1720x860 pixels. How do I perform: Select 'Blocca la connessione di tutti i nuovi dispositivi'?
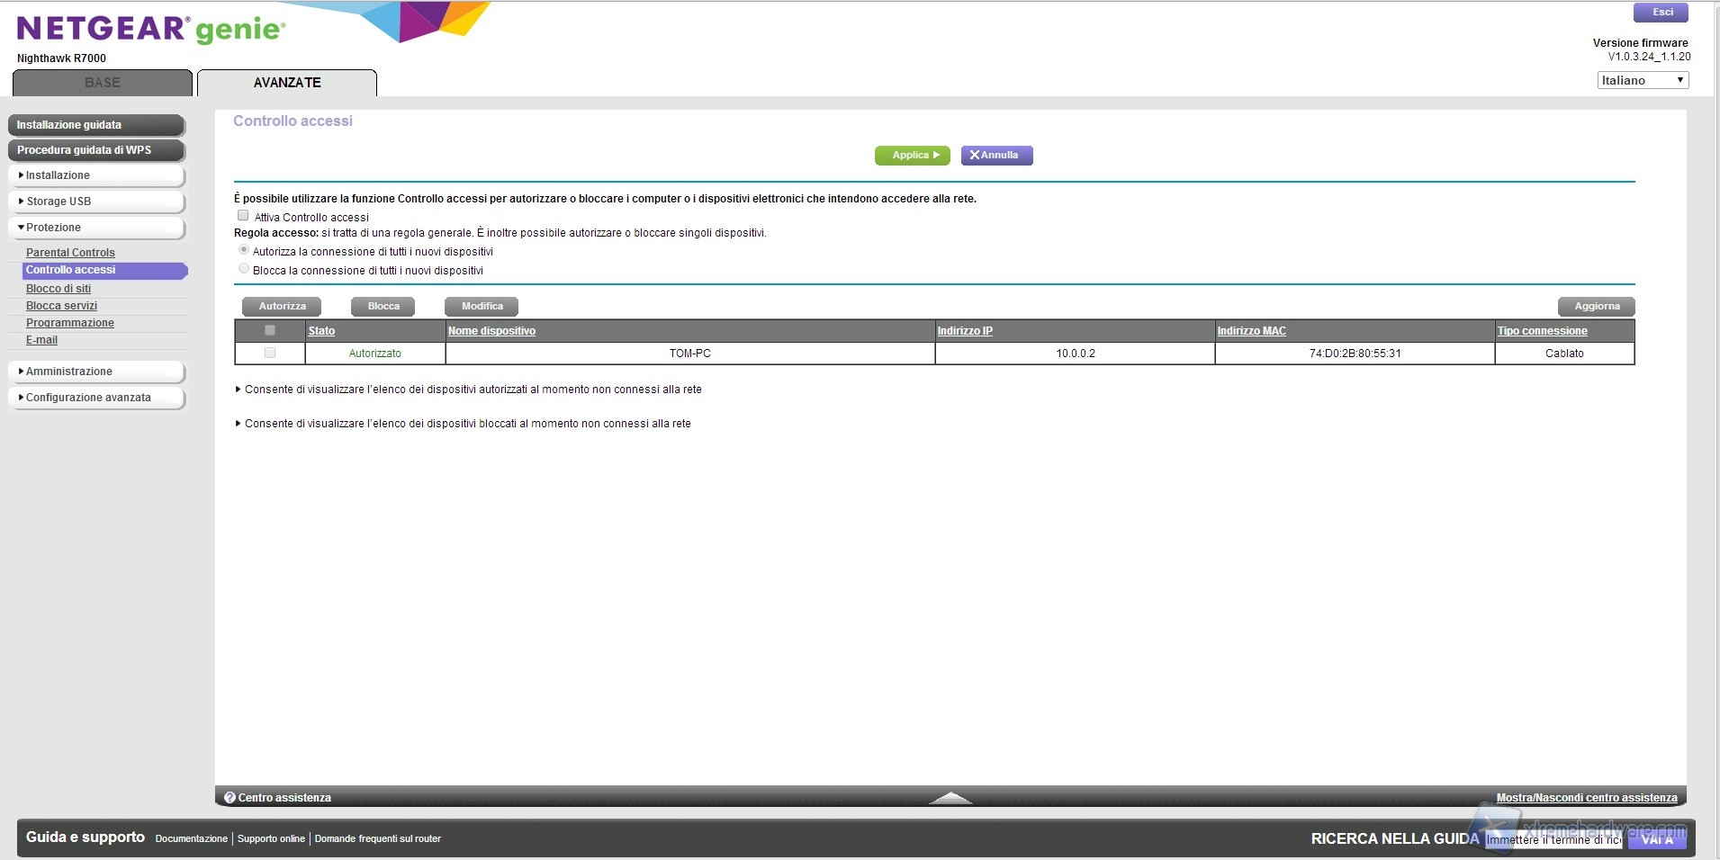click(244, 269)
